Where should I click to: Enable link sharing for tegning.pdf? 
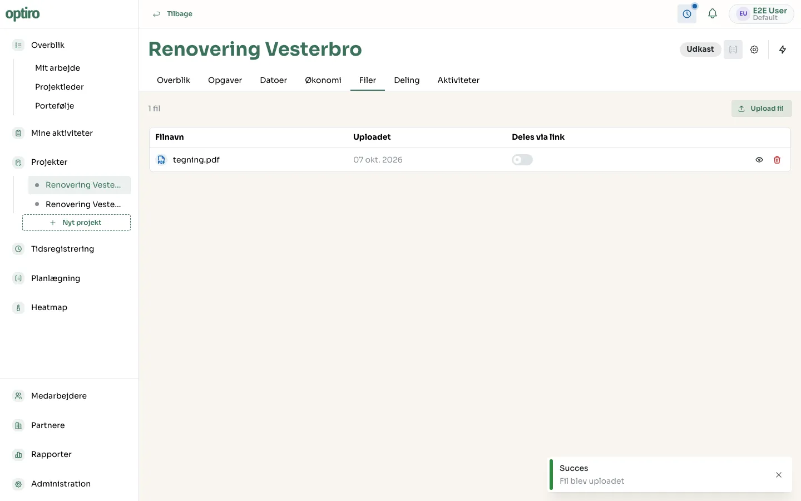pos(522,160)
